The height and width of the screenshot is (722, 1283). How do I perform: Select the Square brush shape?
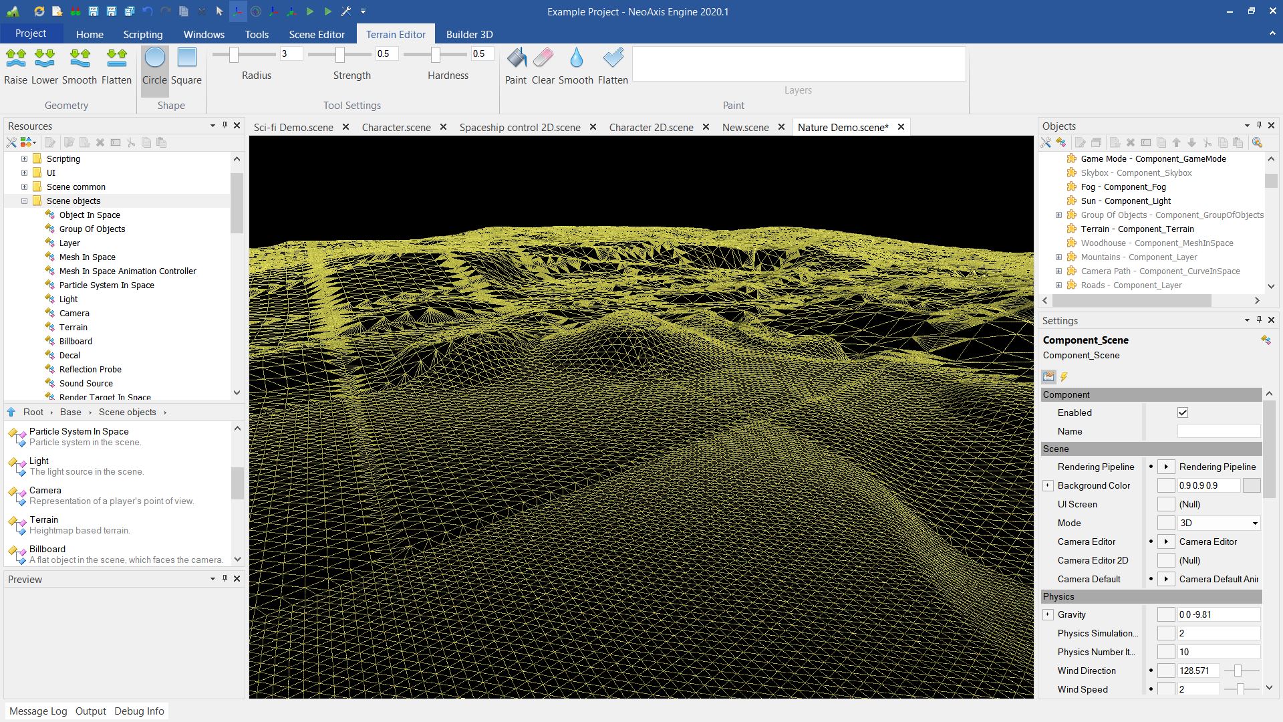coord(186,66)
